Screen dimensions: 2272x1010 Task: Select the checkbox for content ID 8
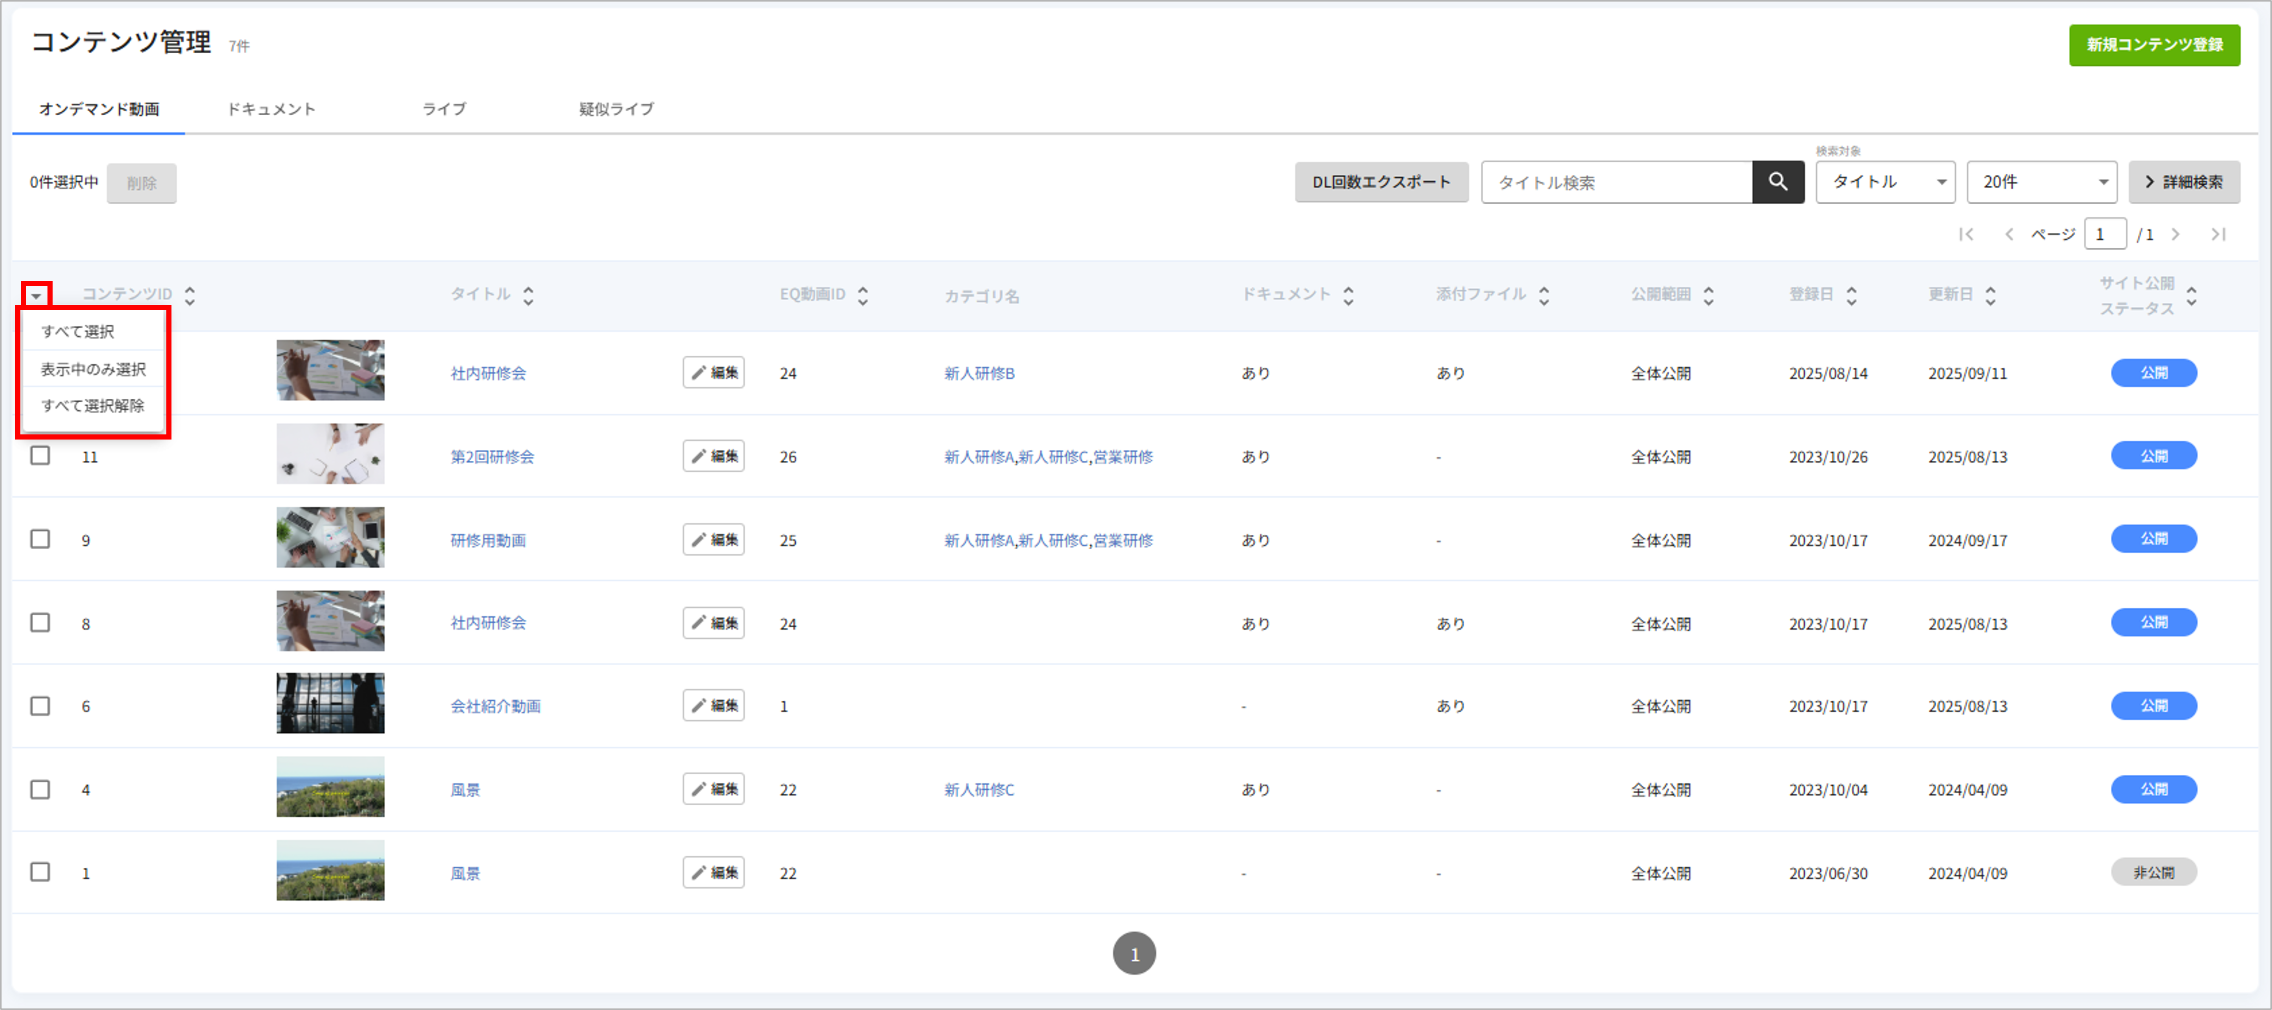pos(40,622)
